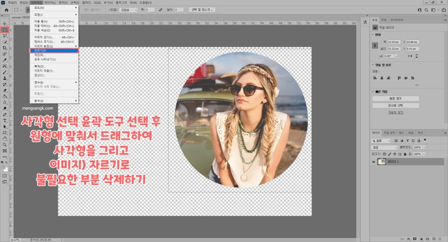
Task: Open the opacity 100% dropdown arrow
Action: click(x=424, y=147)
